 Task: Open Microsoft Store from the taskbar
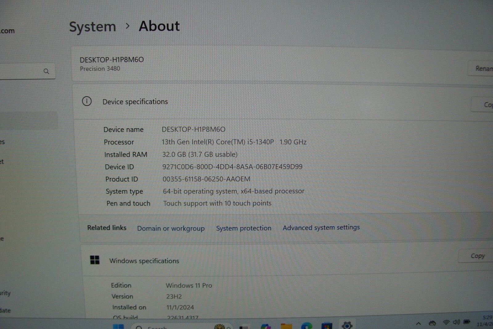coord(327,326)
